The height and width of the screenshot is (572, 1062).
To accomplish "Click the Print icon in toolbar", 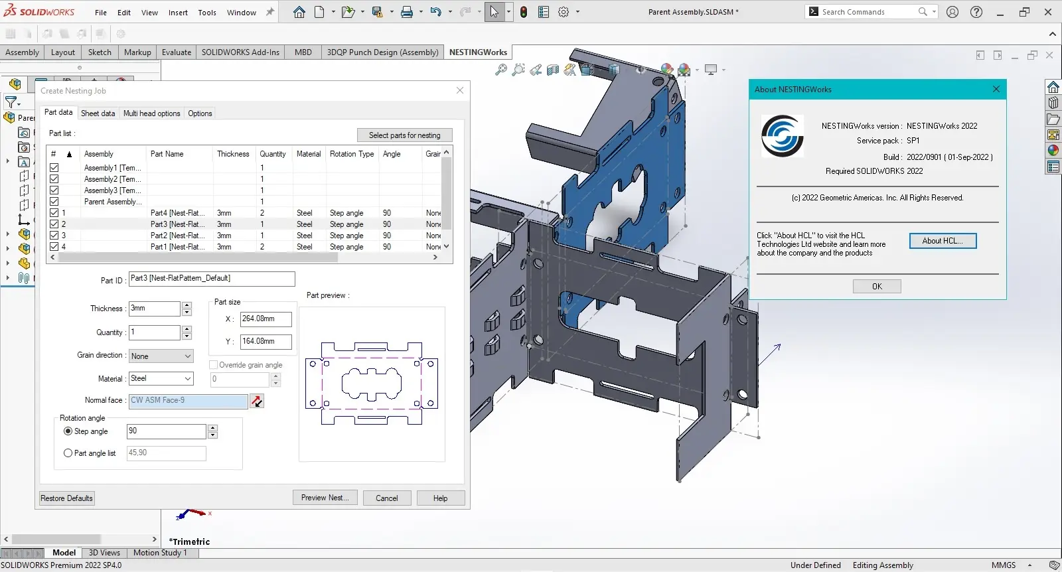I will coord(407,12).
